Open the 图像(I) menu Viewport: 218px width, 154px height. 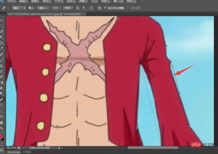point(35,1)
